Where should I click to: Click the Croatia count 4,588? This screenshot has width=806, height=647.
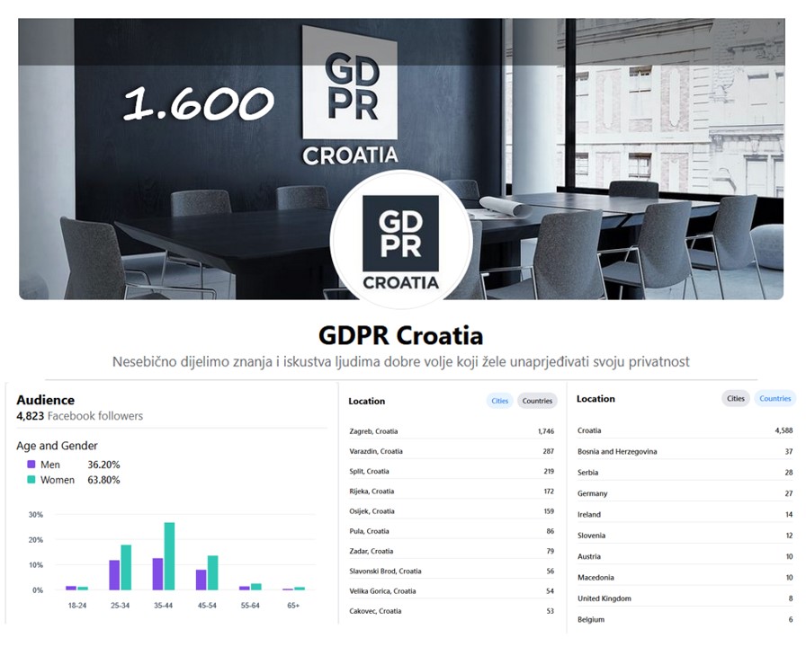[784, 430]
